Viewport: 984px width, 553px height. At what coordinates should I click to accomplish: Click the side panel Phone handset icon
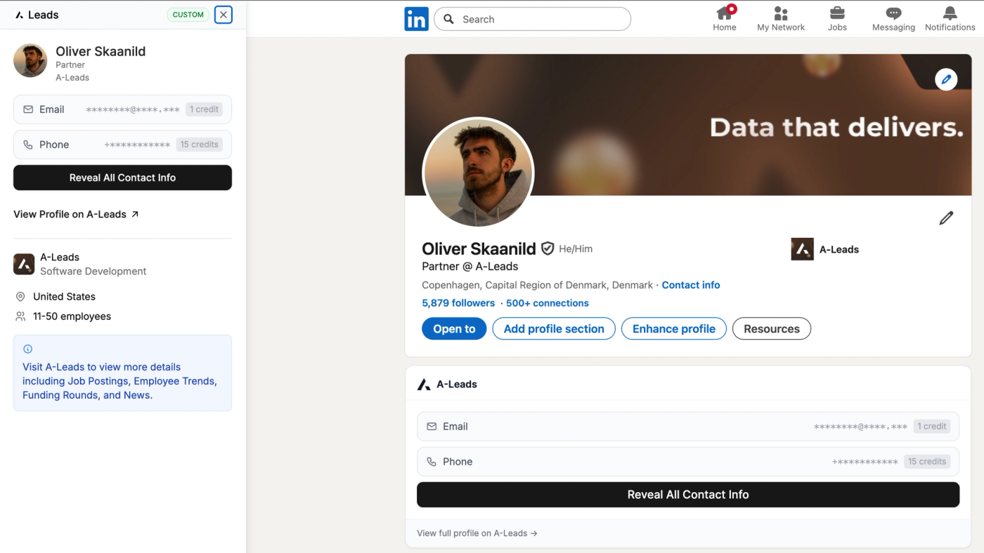click(28, 145)
